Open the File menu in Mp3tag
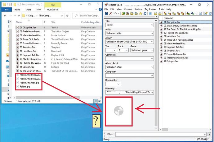214x142 pixels. (106, 9)
